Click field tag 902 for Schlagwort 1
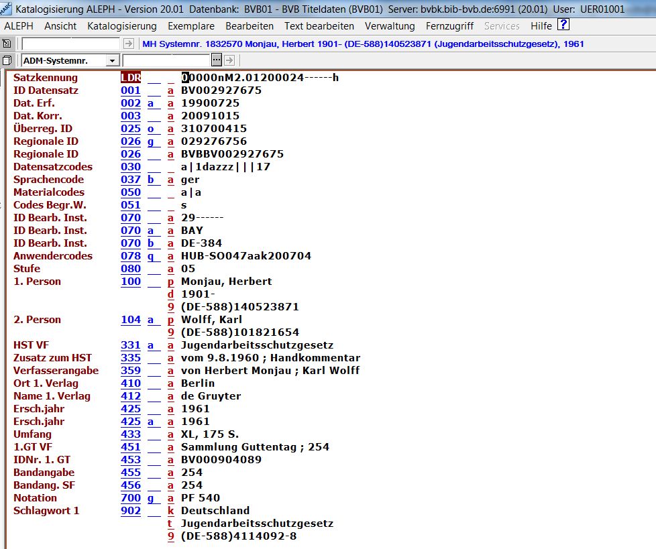Screen dimensions: 656x549 pyautogui.click(x=131, y=511)
